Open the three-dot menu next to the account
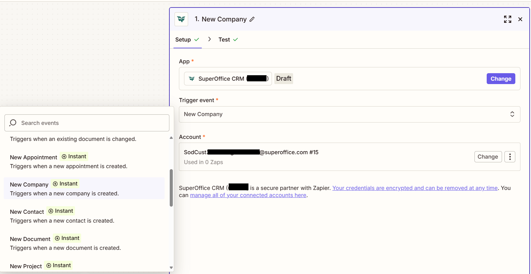The image size is (531, 274). pos(510,157)
